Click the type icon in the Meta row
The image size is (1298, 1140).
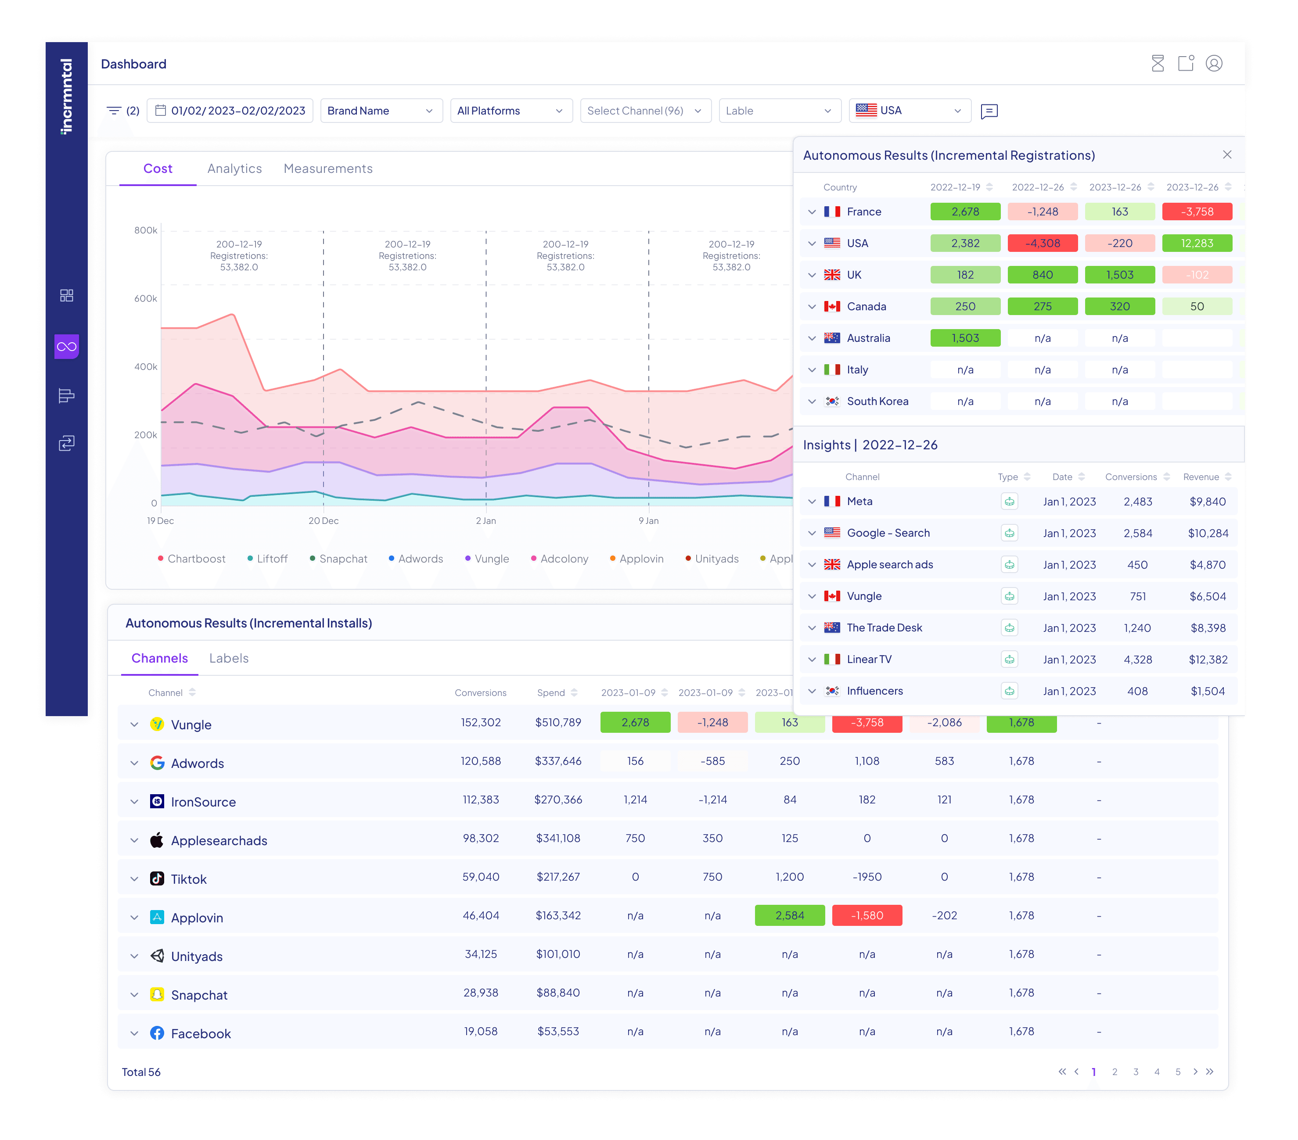[x=1009, y=502]
